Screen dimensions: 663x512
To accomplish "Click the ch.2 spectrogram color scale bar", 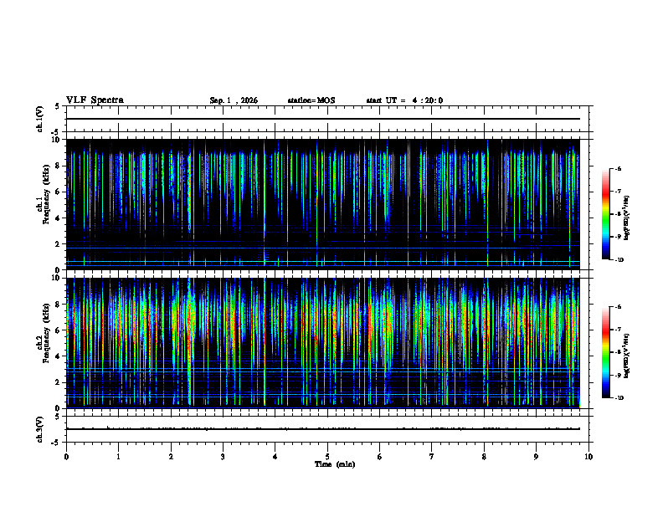I will point(605,352).
